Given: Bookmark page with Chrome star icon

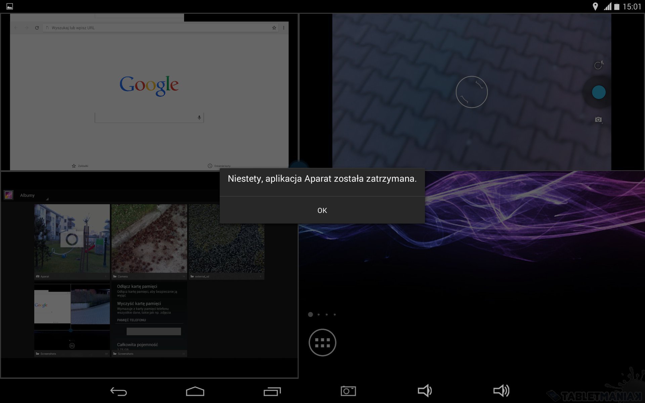Looking at the screenshot, I should coord(274,28).
